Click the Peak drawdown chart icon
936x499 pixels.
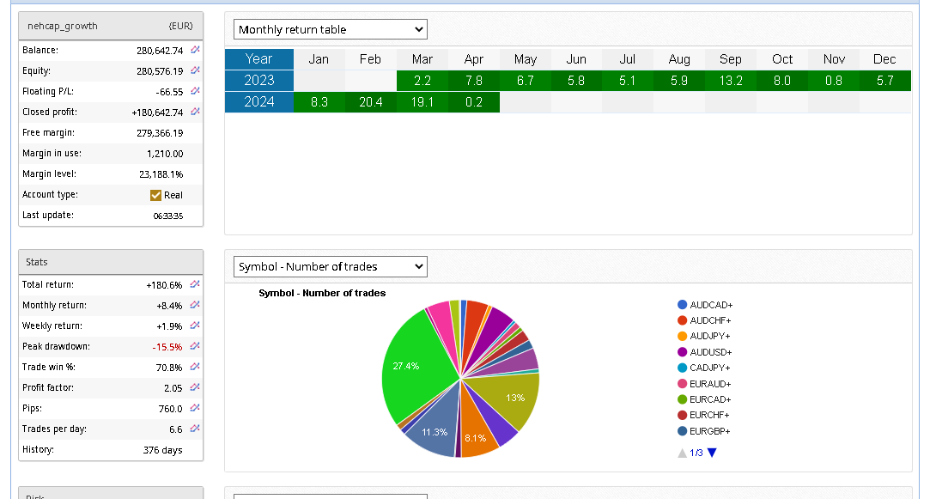click(x=195, y=346)
